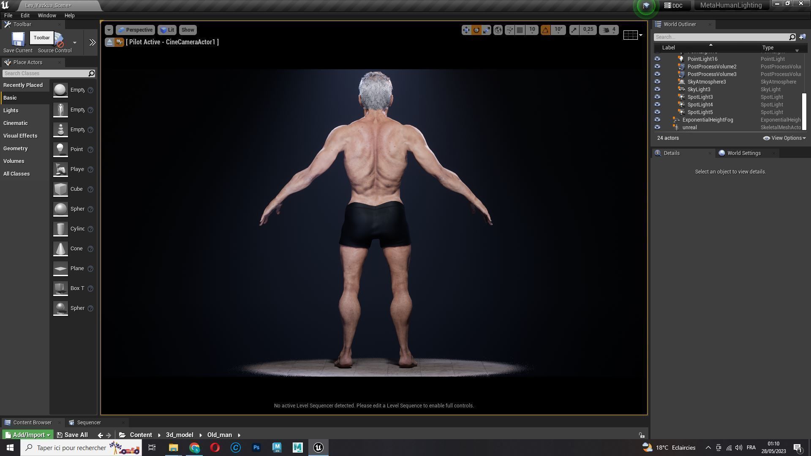Select the rotate gizmo tool
This screenshot has width=811, height=456.
point(476,30)
